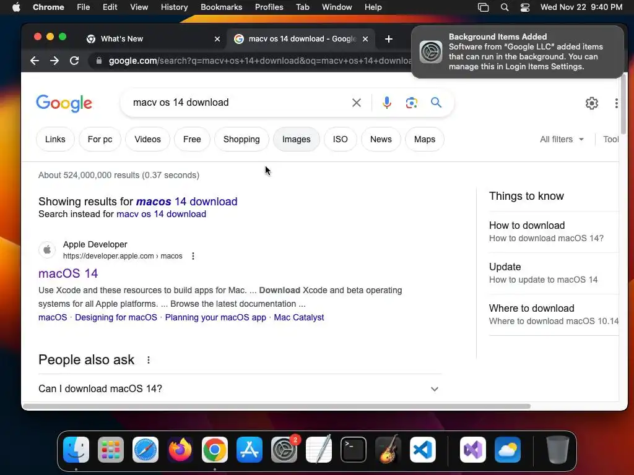Expand "Can I download macOS 14?" question

point(240,388)
